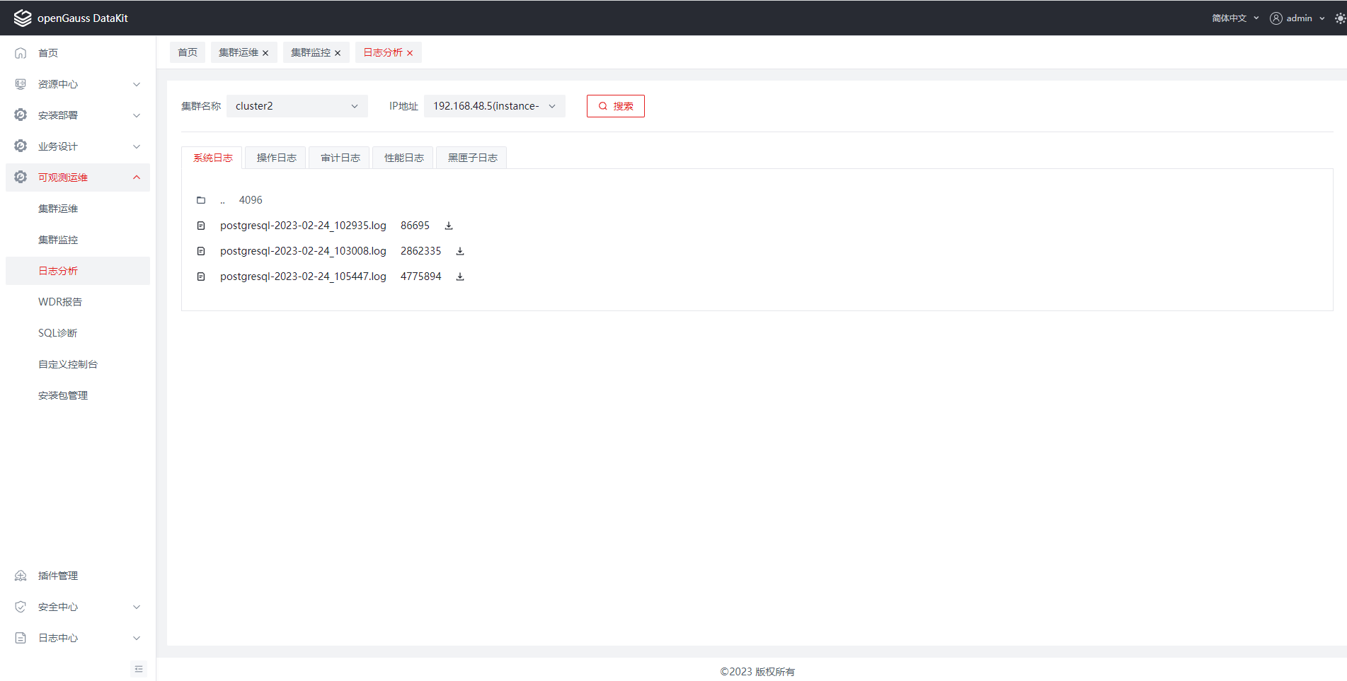Screen dimensions: 1347x681
Task: Download postgresql-2023-02-24_103008.log file
Action: pyautogui.click(x=459, y=251)
